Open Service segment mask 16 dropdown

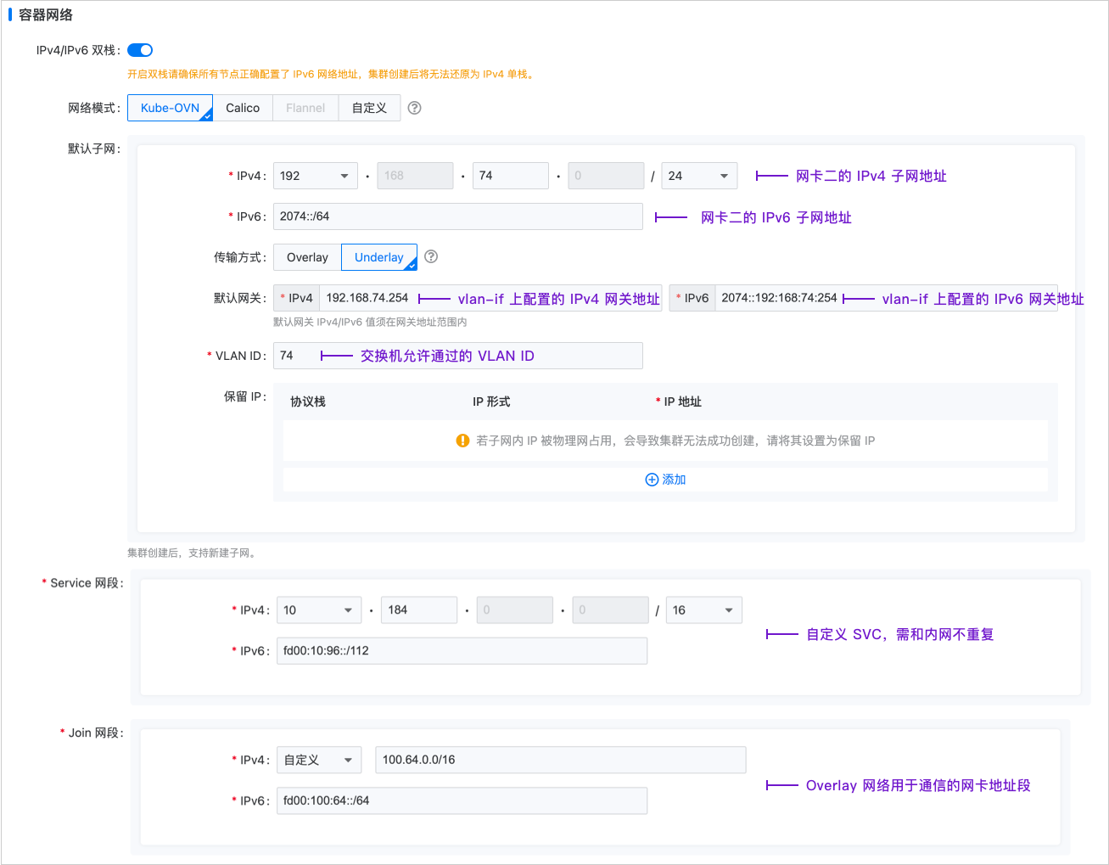click(703, 610)
